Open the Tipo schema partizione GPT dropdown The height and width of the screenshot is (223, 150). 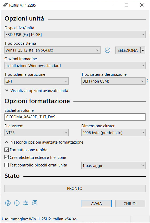pyautogui.click(x=37, y=81)
